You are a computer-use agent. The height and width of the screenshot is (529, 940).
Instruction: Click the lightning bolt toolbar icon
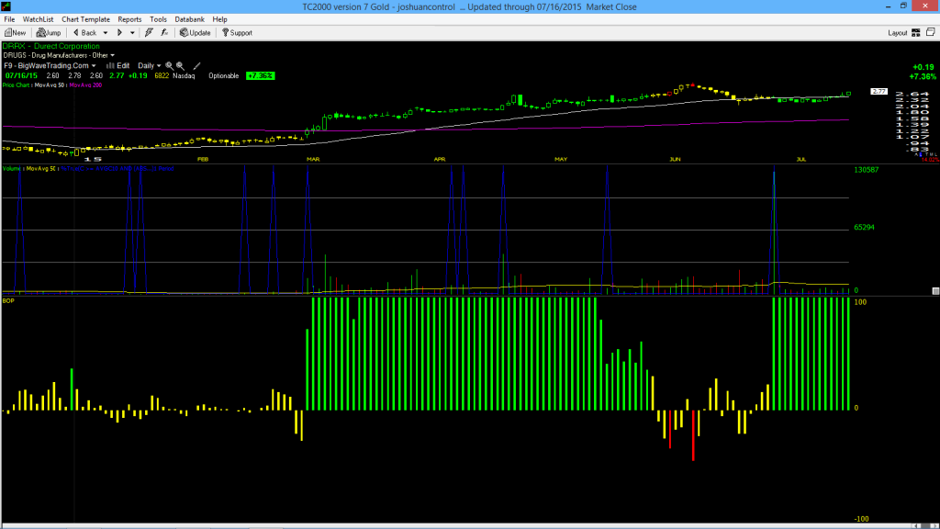[149, 33]
